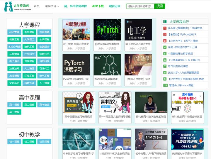Select the 哲学课程 category tag

[29, 61]
